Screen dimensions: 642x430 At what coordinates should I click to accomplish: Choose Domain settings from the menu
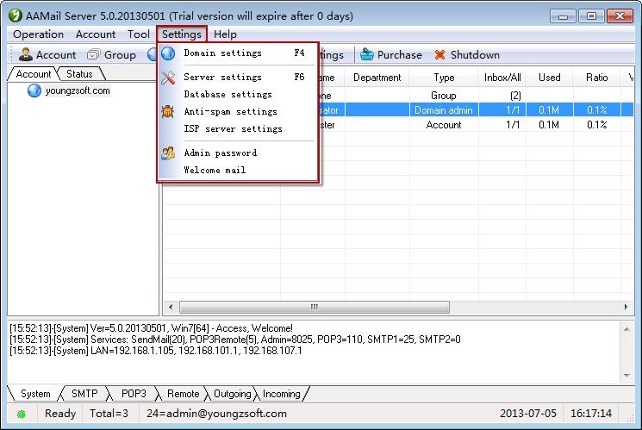[238, 53]
